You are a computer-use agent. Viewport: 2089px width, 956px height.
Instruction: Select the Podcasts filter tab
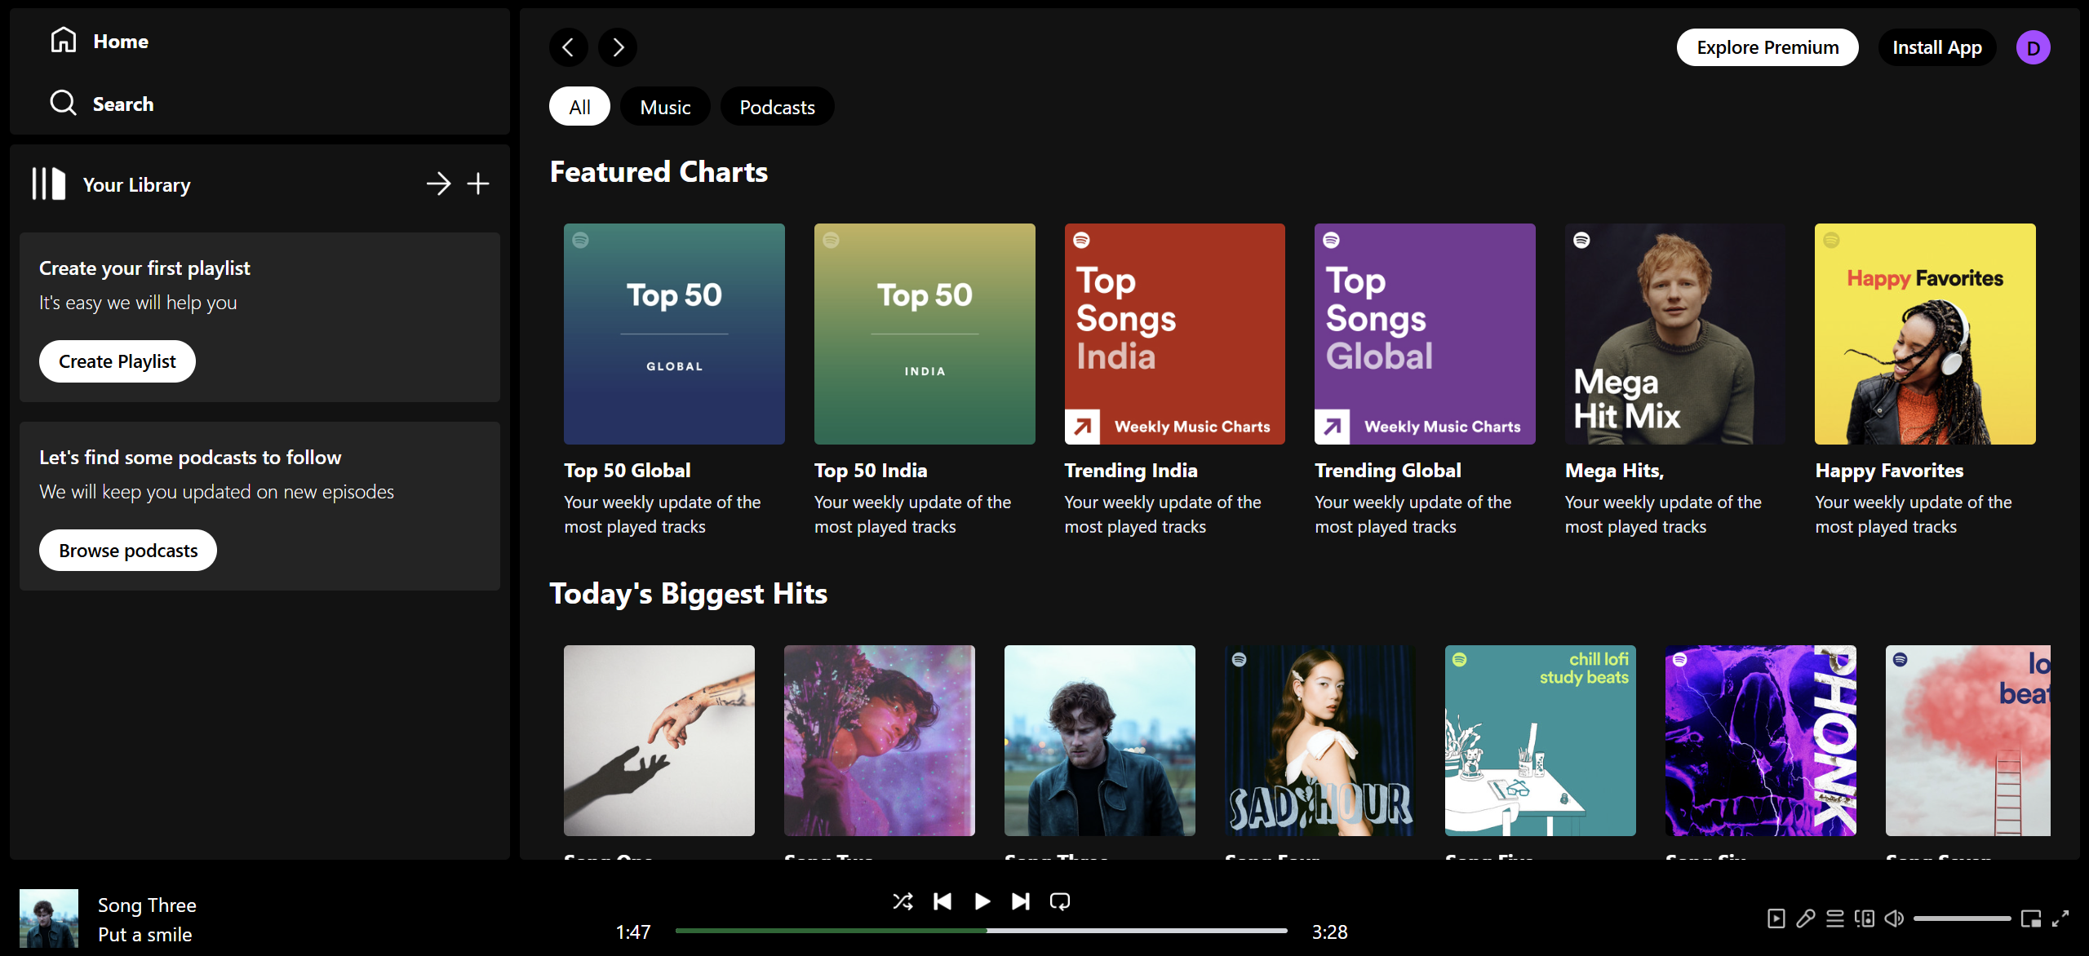(x=777, y=107)
